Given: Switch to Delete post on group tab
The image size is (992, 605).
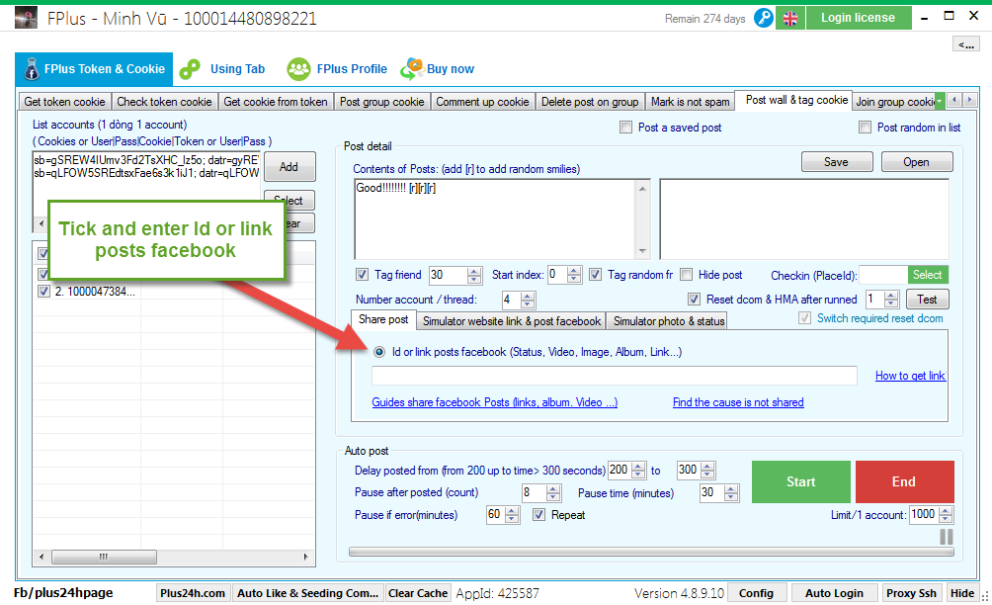Looking at the screenshot, I should [x=590, y=101].
